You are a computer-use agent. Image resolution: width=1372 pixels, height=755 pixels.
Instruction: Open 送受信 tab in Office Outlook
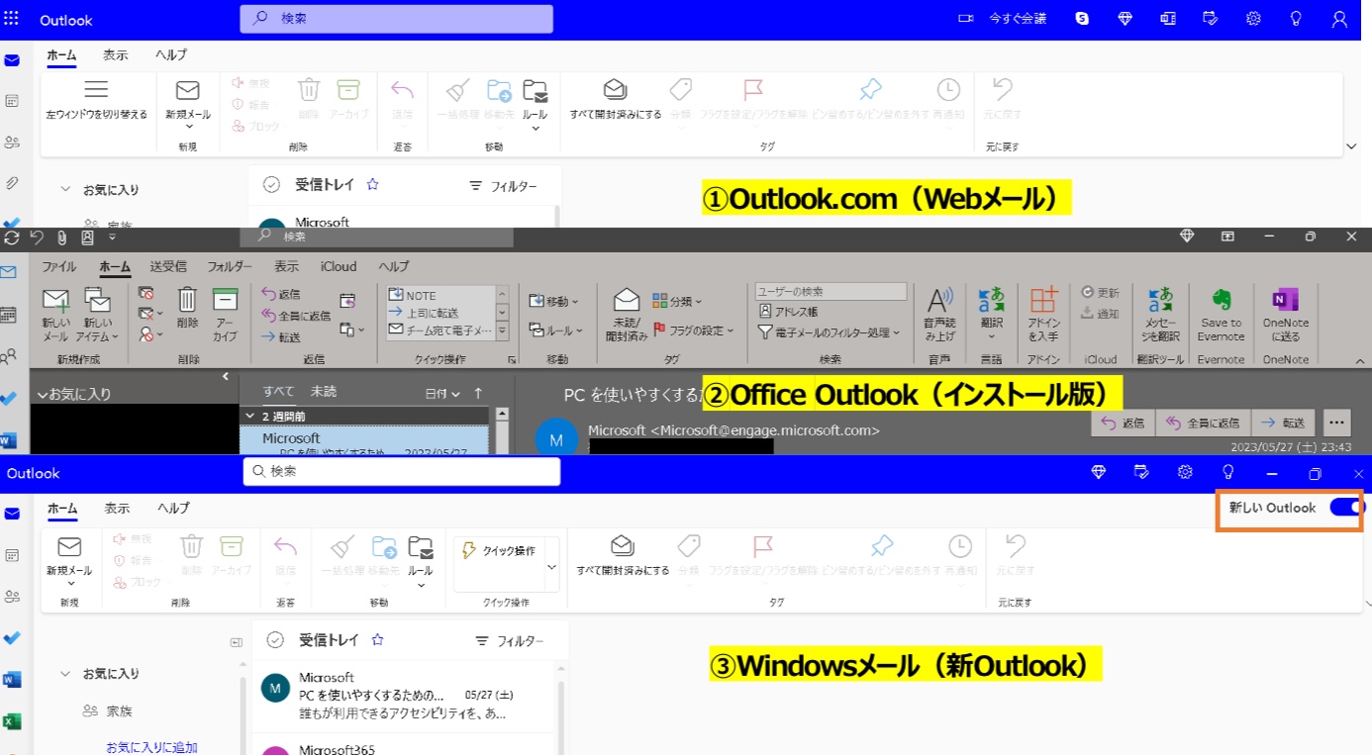pos(168,266)
